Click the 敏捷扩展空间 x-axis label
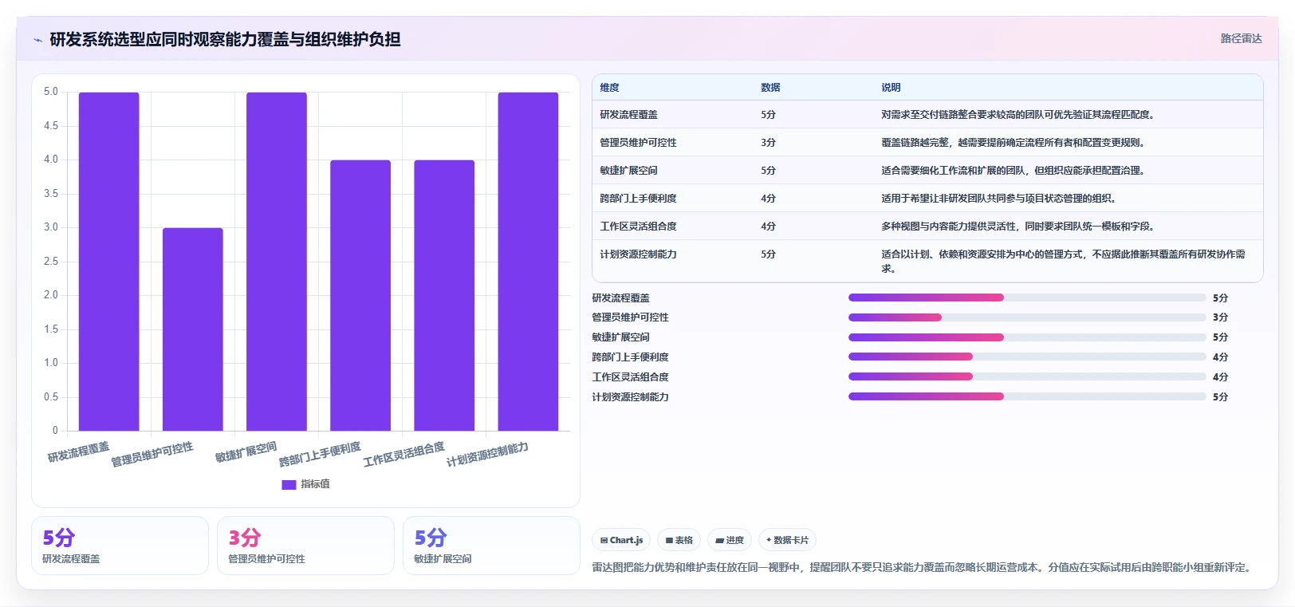Image resolution: width=1295 pixels, height=607 pixels. 246,452
